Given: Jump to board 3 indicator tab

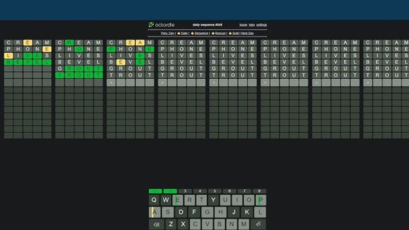Looking at the screenshot, I should (x=185, y=191).
